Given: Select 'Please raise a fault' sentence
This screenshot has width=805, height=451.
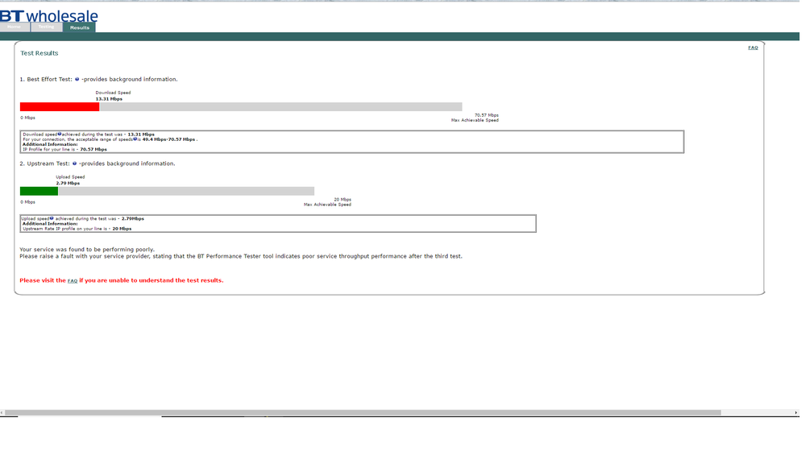Looking at the screenshot, I should click(241, 256).
